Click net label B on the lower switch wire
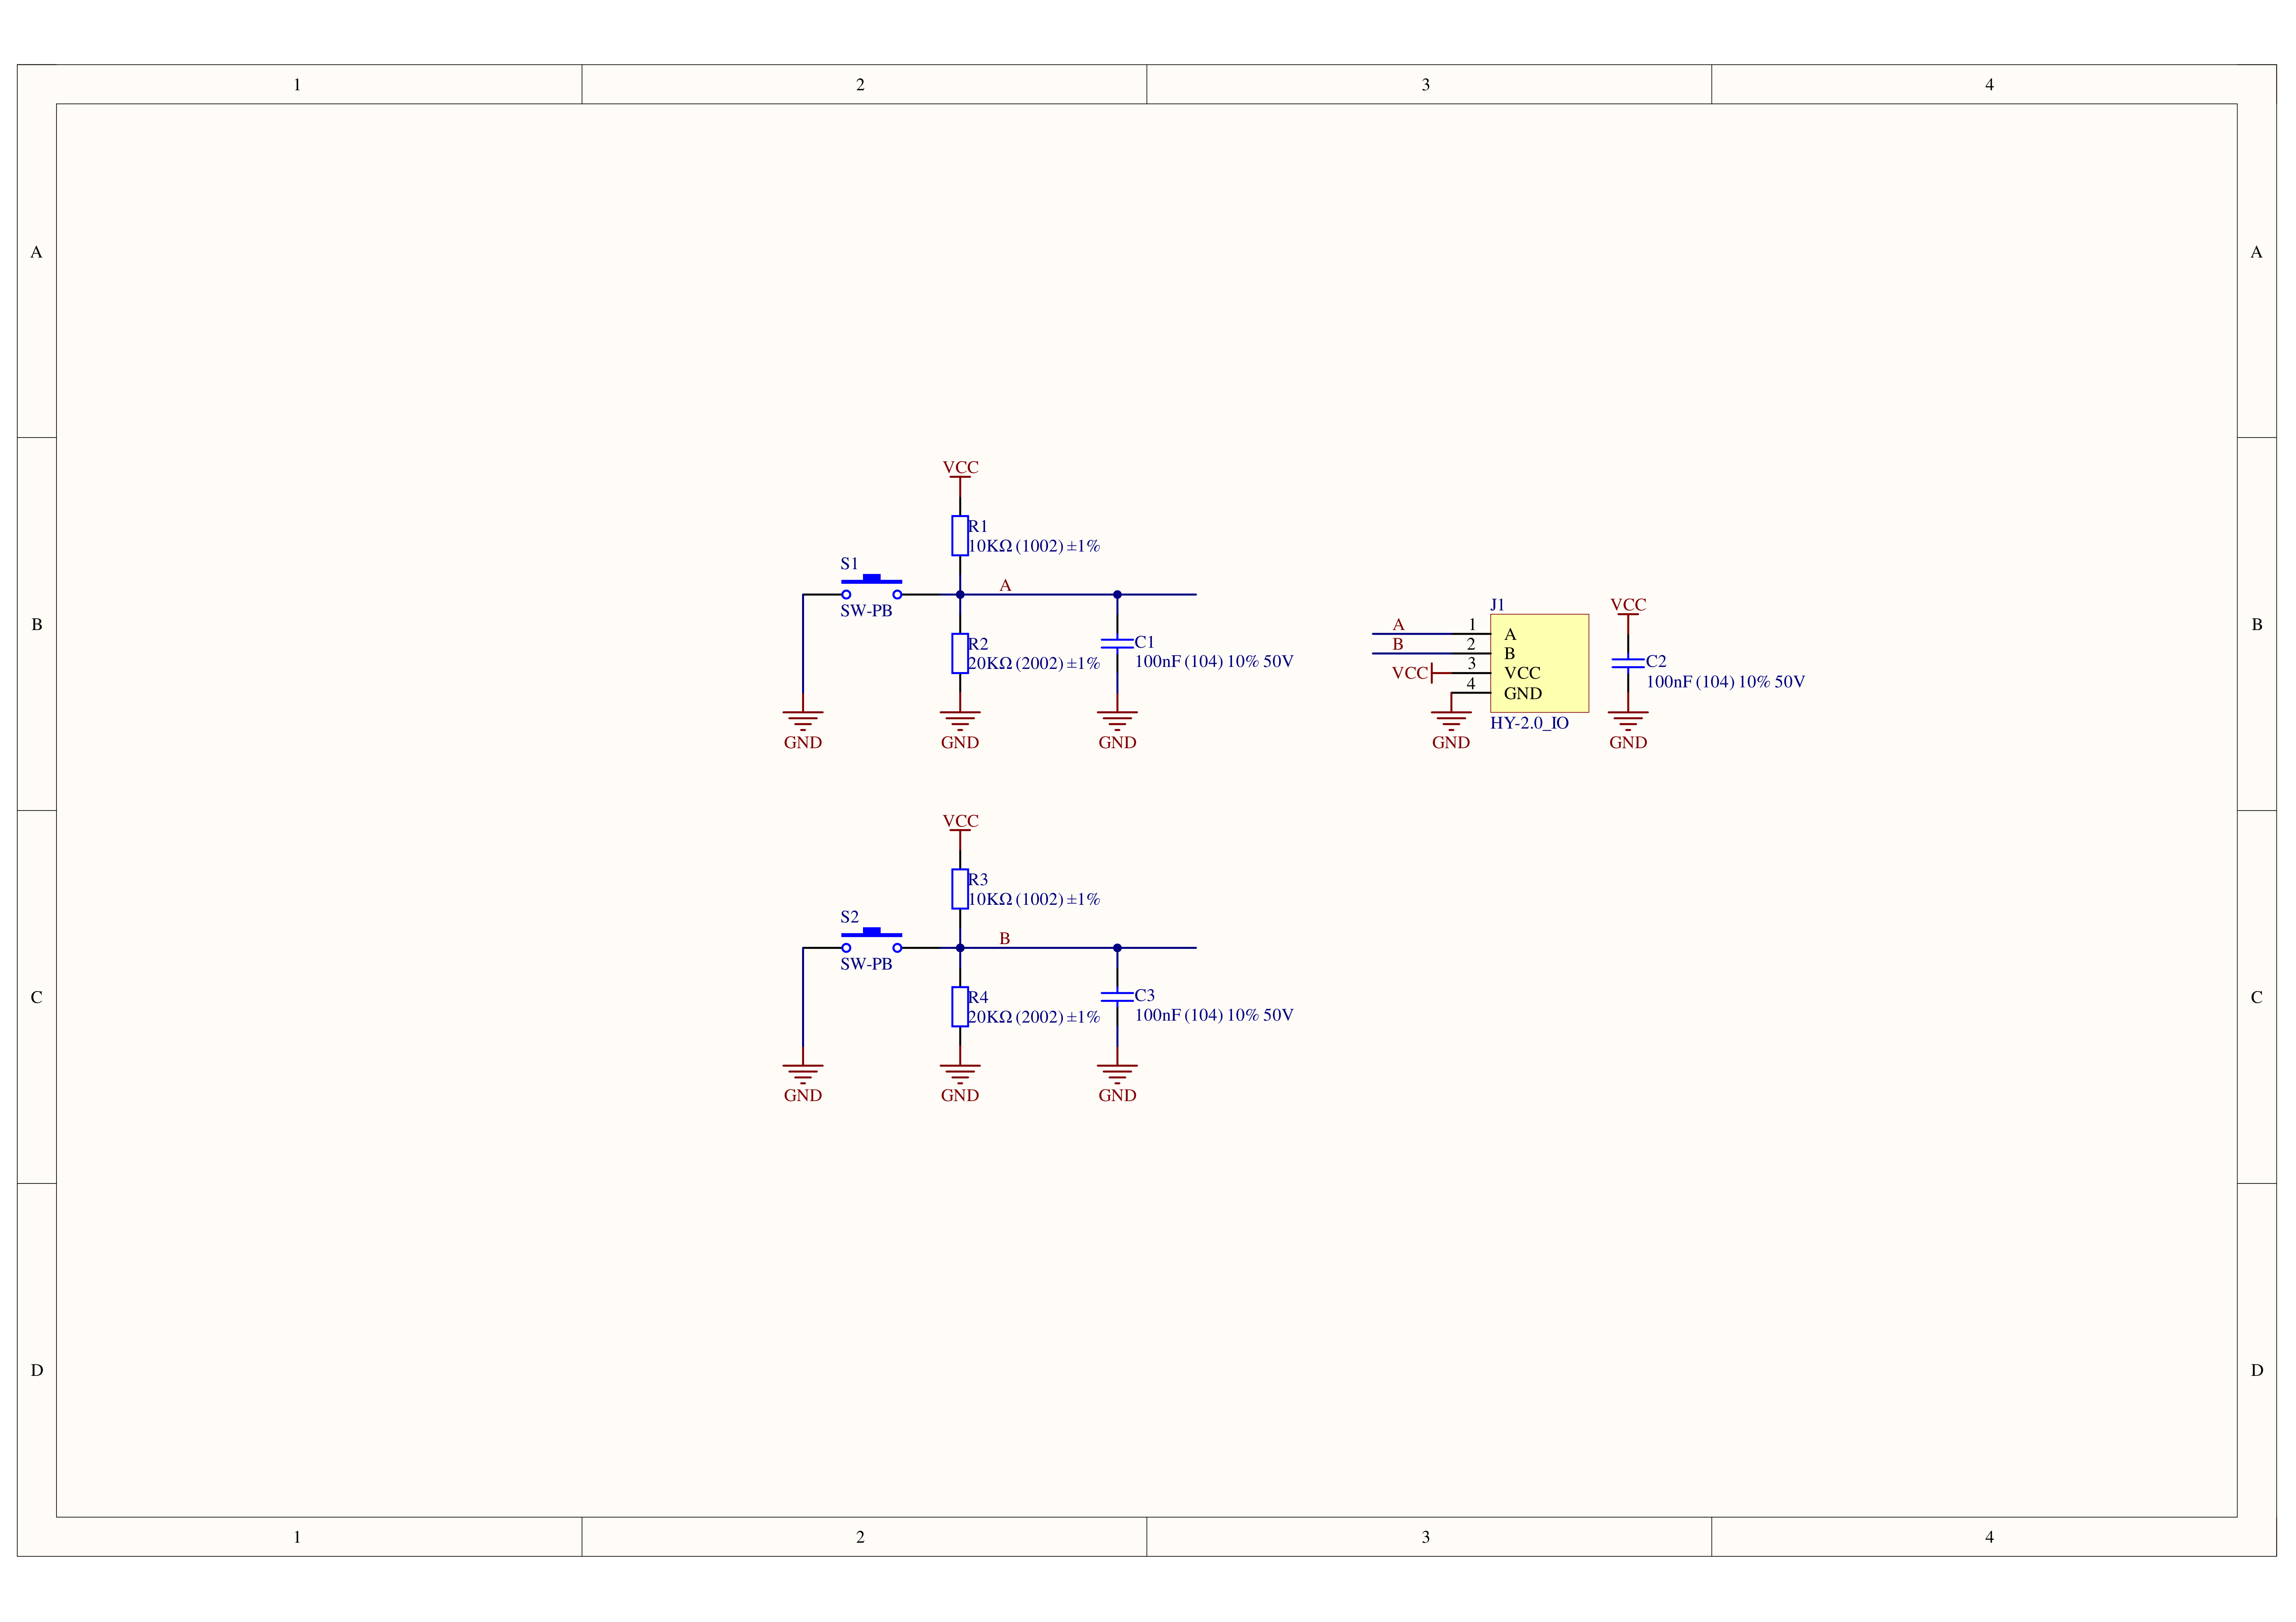2296x1622 pixels. point(1005,938)
